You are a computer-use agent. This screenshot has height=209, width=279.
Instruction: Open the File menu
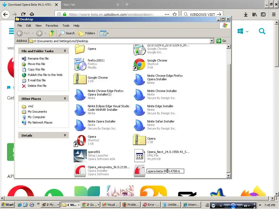click(20, 26)
